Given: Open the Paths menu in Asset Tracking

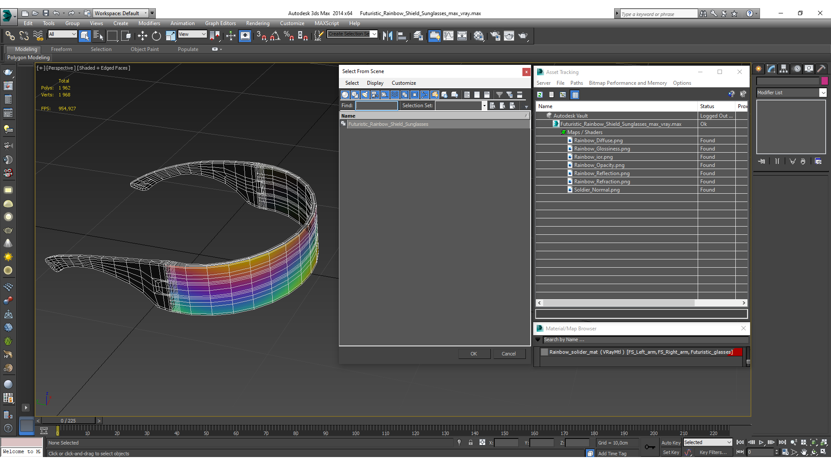Looking at the screenshot, I should pyautogui.click(x=577, y=83).
